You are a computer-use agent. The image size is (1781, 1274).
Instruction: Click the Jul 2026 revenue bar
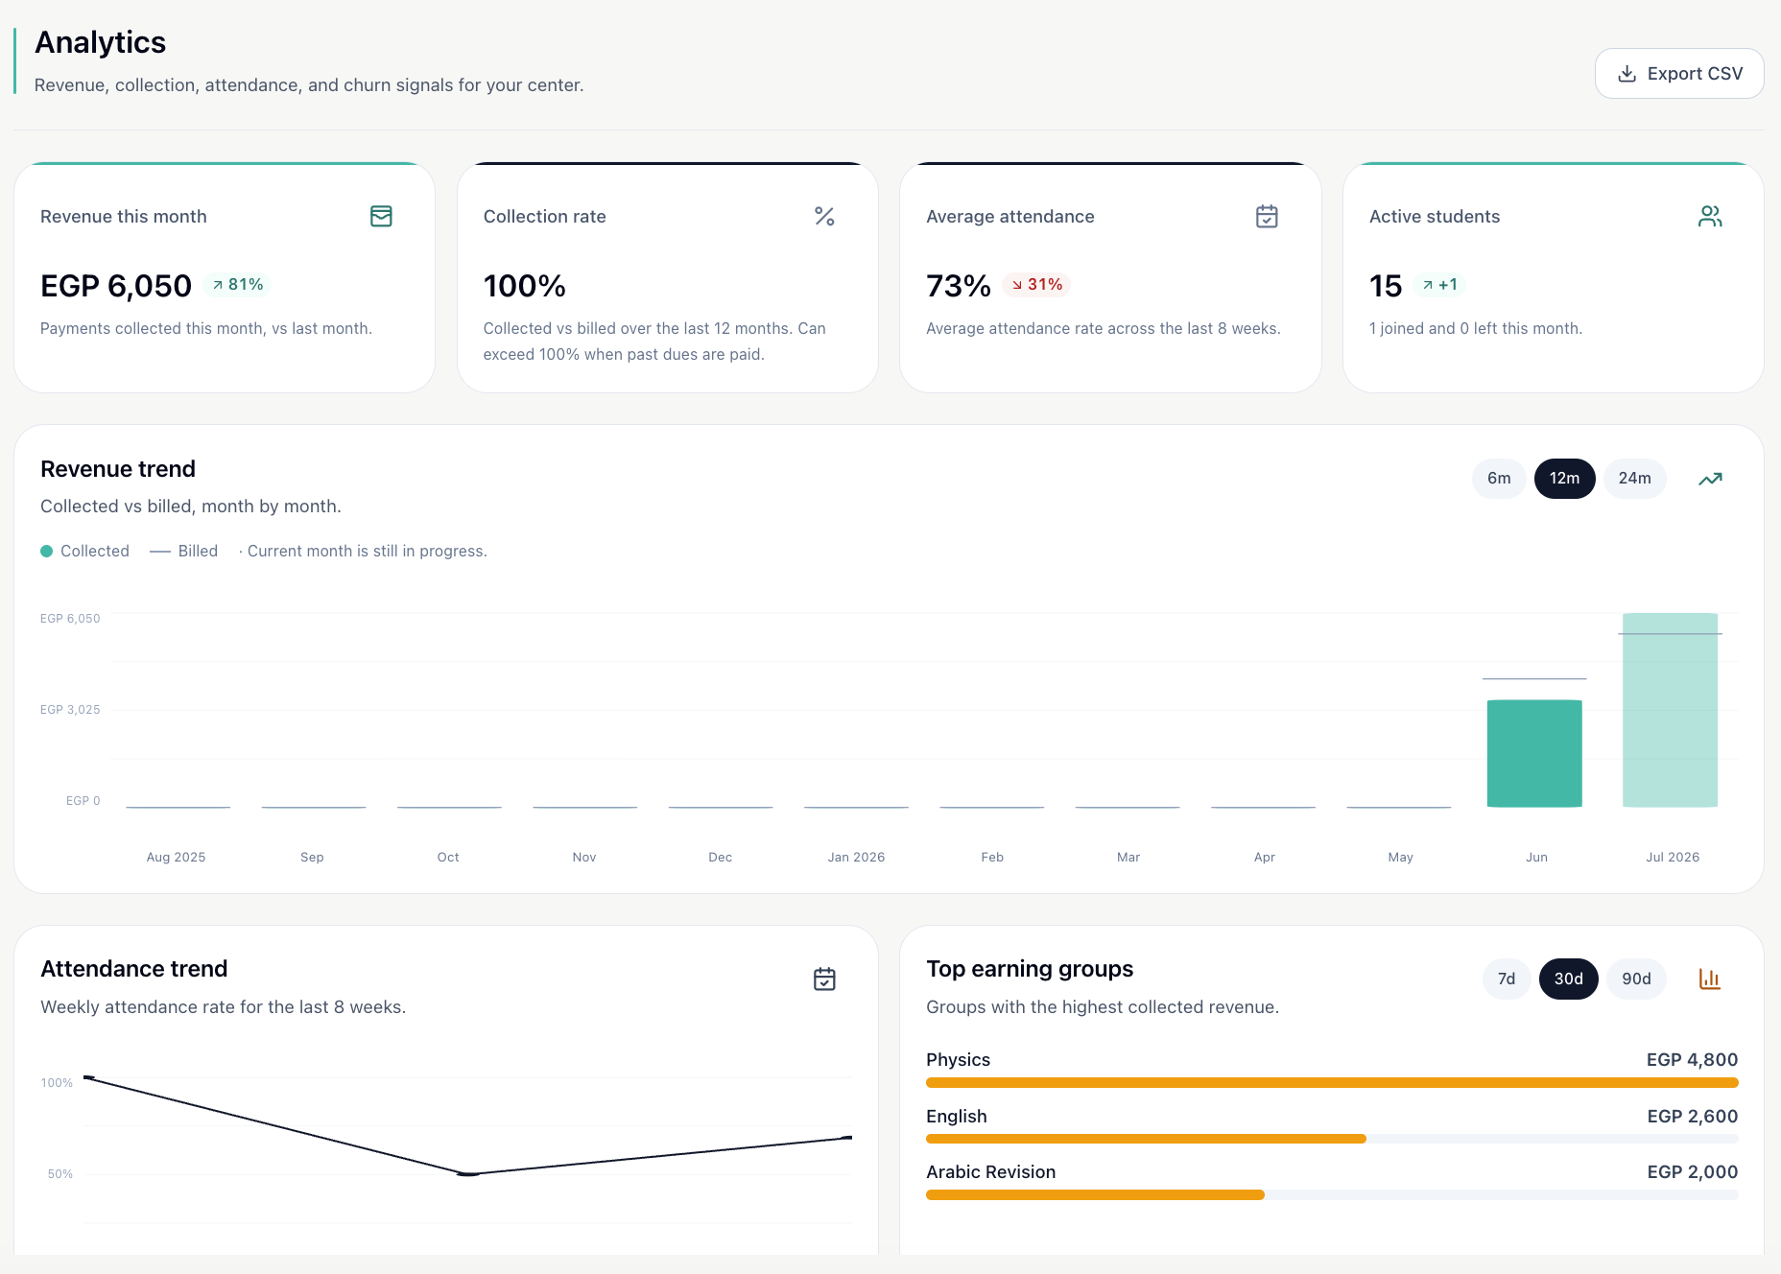pos(1670,710)
